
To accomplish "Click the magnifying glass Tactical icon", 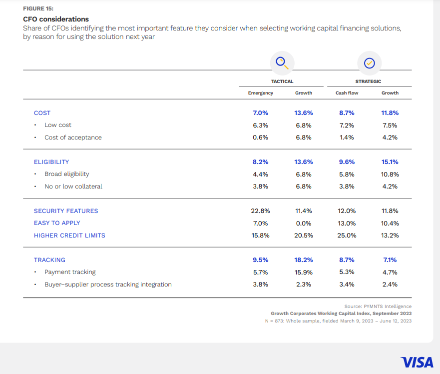I will (282, 62).
